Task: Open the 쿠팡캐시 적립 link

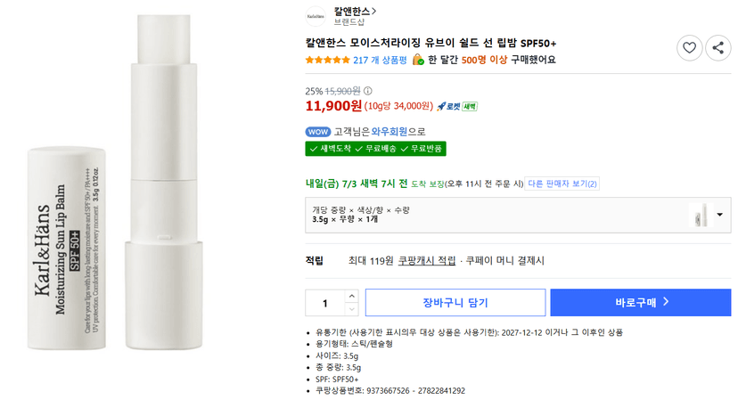Action: [x=426, y=261]
